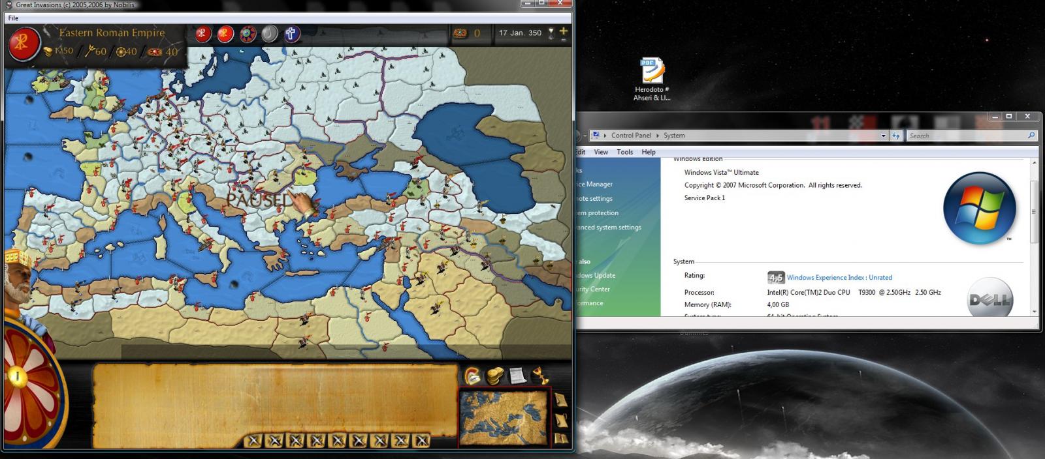Open the gold coins economy panel
1045x459 pixels.
coord(495,376)
